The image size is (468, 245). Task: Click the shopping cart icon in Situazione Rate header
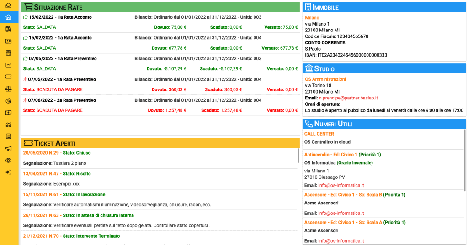[28, 6]
